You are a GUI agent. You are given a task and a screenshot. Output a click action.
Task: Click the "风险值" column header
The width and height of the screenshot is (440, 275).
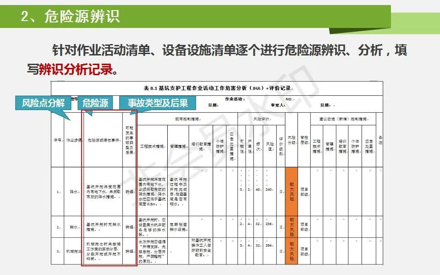coord(269,146)
